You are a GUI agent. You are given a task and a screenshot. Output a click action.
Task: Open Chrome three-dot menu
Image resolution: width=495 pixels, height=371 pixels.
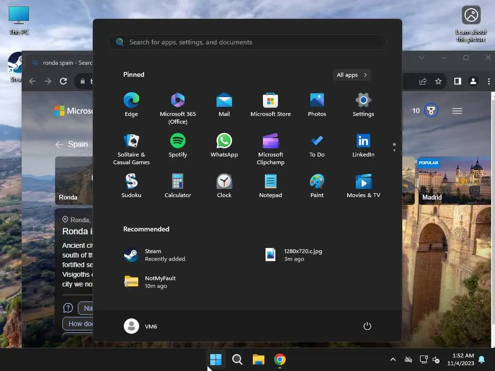point(489,81)
